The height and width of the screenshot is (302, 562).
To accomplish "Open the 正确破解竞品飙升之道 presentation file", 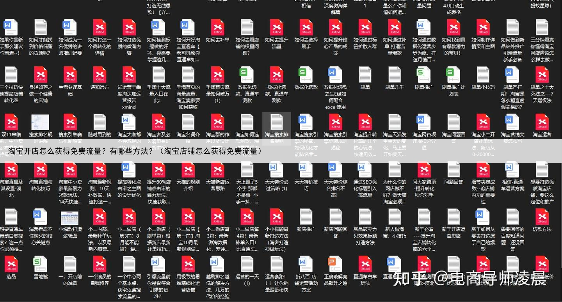I will pos(335,265).
